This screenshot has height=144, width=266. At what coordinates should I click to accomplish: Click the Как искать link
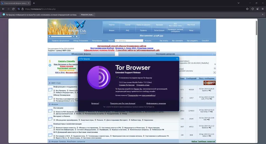pos(164,41)
